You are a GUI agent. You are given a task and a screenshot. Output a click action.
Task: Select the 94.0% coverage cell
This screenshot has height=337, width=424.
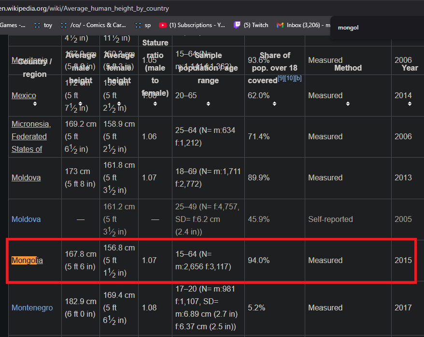(275, 261)
